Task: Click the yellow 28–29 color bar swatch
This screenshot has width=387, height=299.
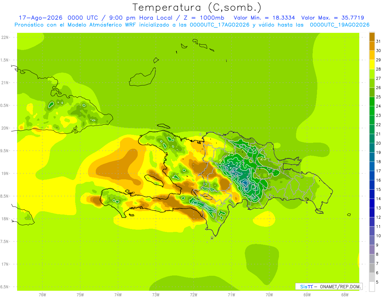Action: click(x=372, y=65)
